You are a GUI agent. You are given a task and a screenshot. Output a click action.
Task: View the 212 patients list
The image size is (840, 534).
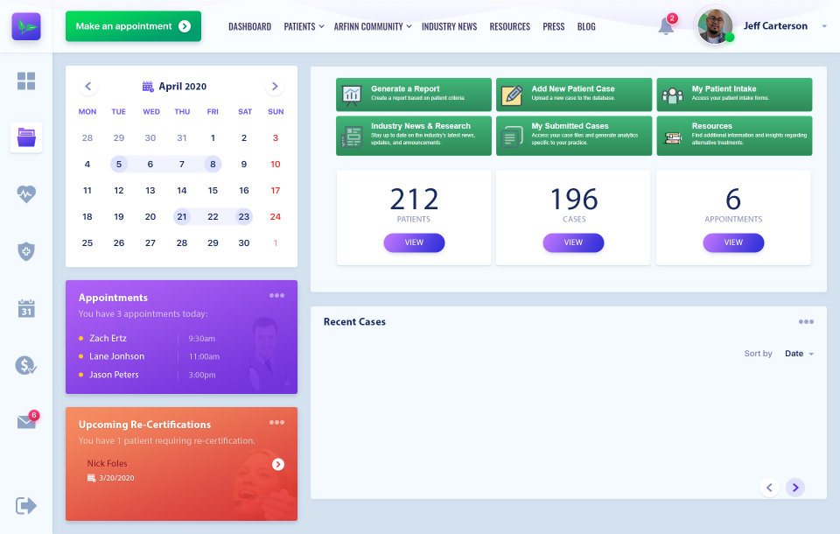pyautogui.click(x=414, y=242)
